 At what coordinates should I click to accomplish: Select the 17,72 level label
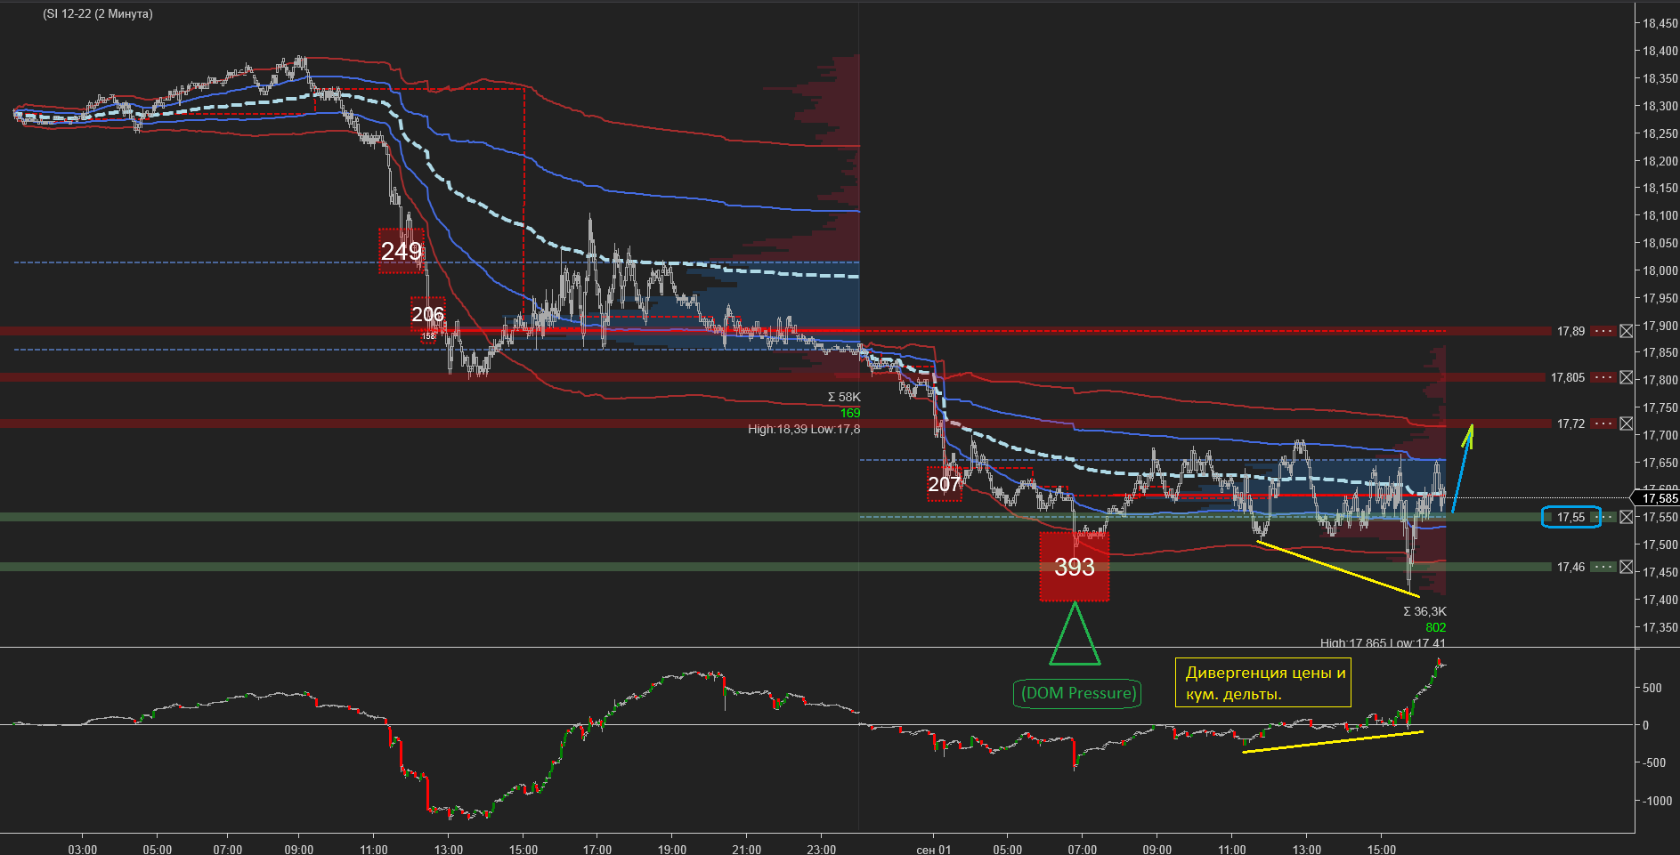pos(1570,423)
